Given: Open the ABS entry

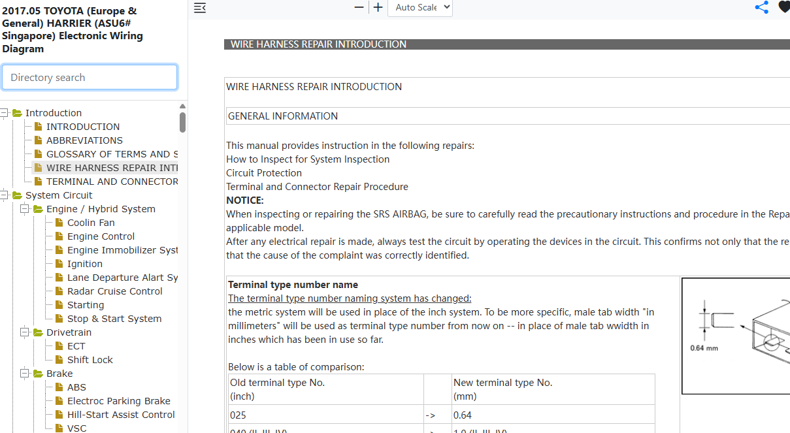Looking at the screenshot, I should tap(76, 387).
